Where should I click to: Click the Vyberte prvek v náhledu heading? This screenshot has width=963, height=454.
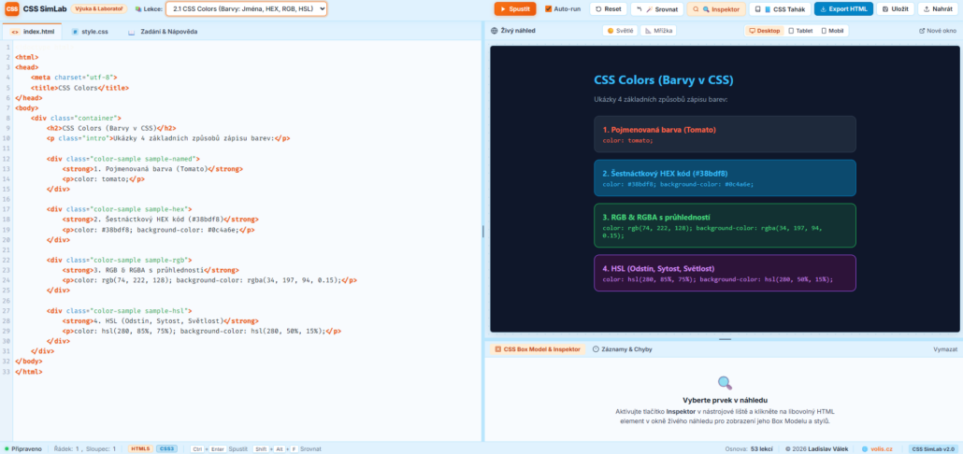tap(725, 400)
